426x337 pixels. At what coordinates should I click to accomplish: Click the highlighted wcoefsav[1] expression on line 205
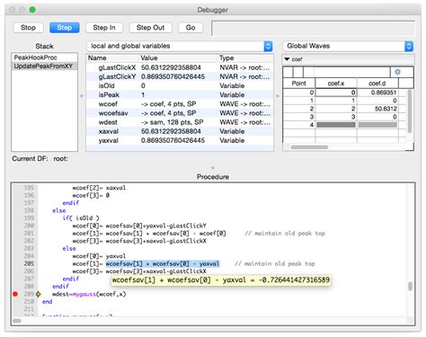pos(163,263)
